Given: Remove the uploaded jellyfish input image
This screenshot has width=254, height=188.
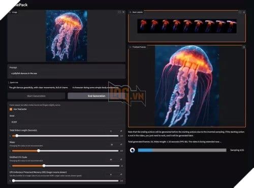Looking at the screenshot, I should pos(123,12).
